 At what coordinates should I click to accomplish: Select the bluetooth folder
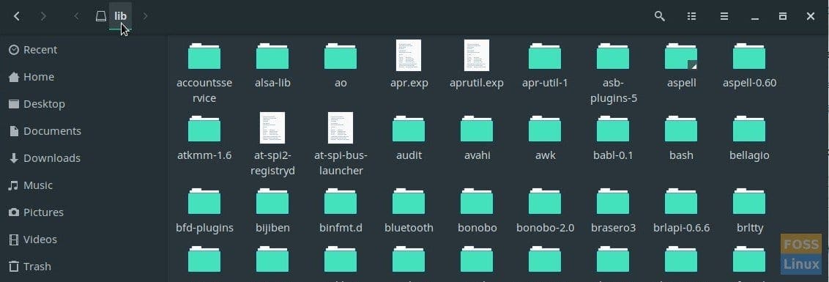409,210
